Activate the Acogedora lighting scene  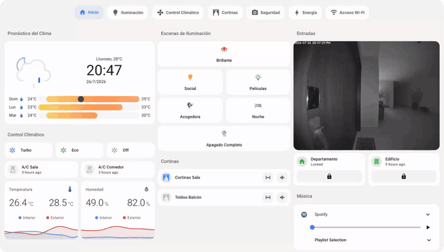pyautogui.click(x=191, y=110)
